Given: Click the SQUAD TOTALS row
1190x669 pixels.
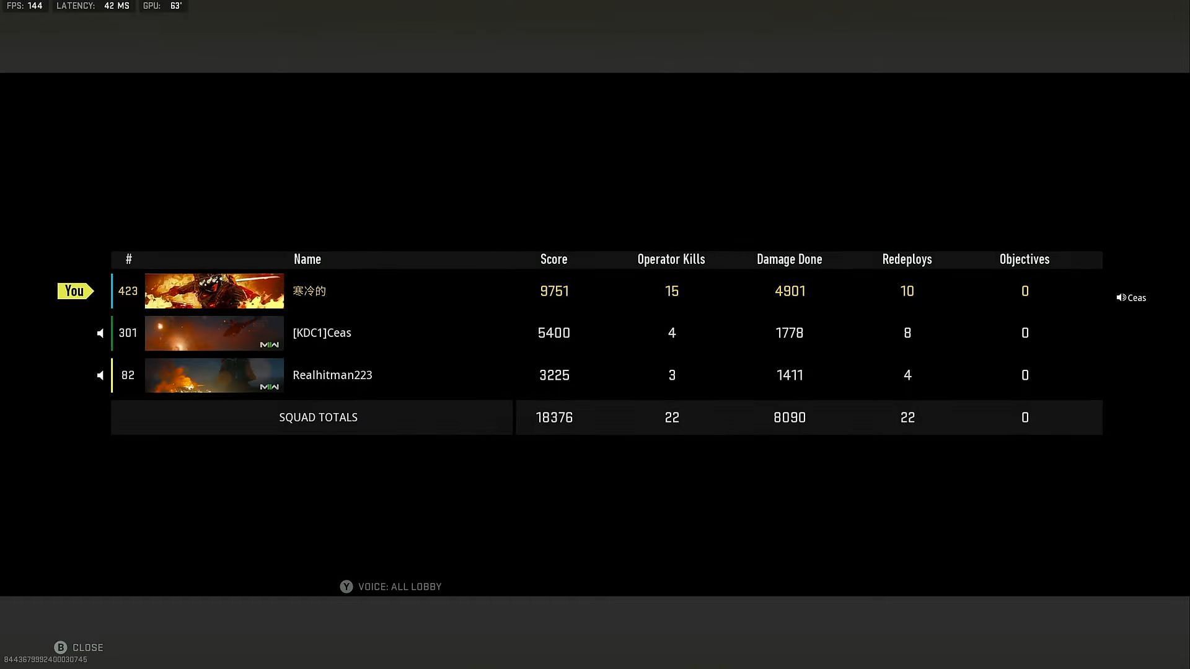Looking at the screenshot, I should (606, 417).
